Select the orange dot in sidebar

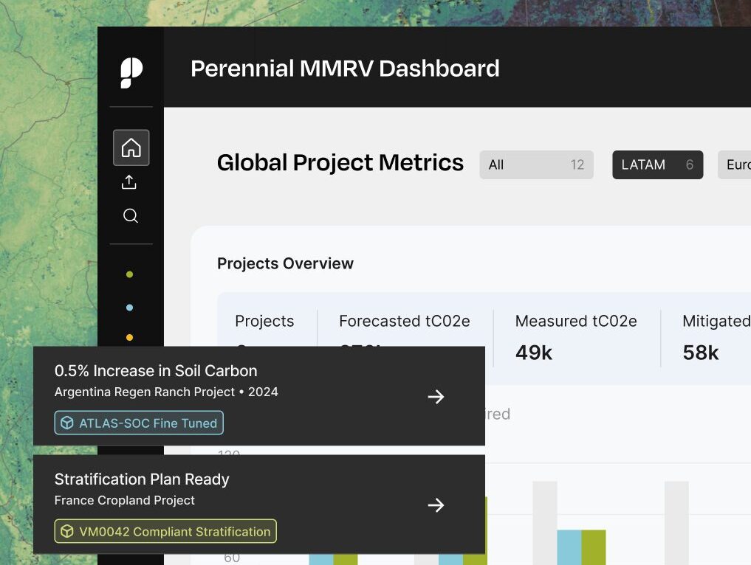pyautogui.click(x=130, y=338)
